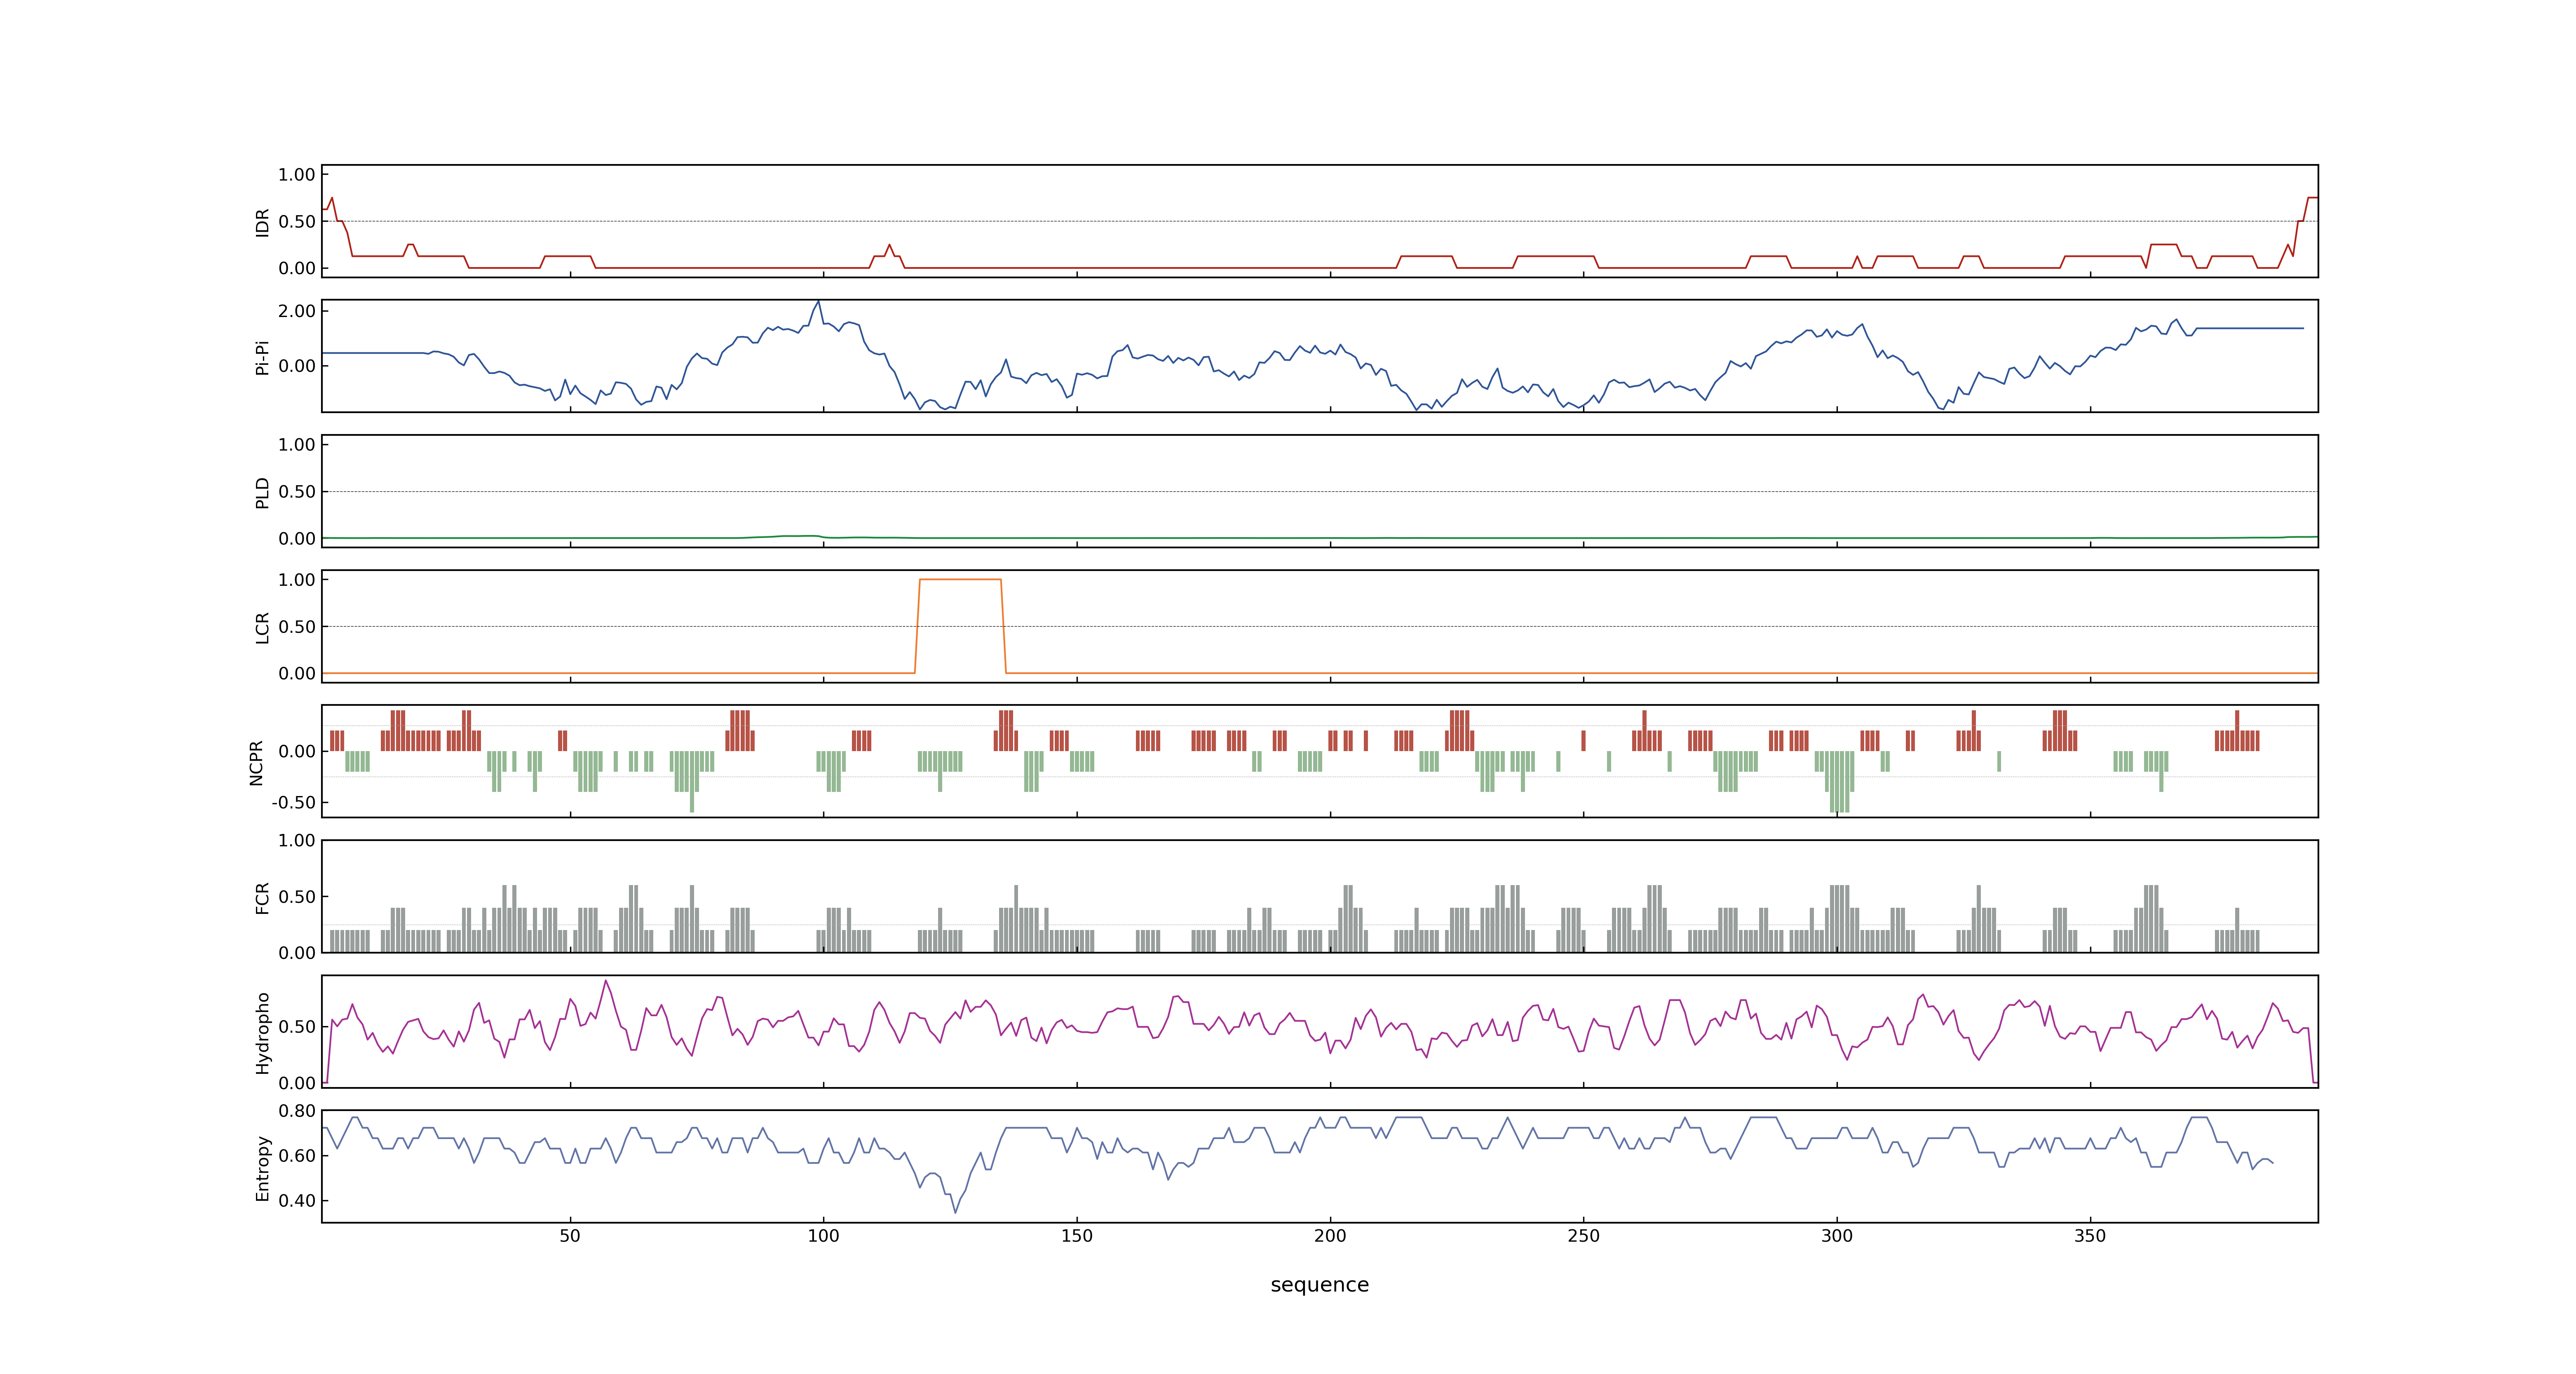2576x1374 pixels.
Task: Click x-axis tick label 200
Action: (1330, 1236)
